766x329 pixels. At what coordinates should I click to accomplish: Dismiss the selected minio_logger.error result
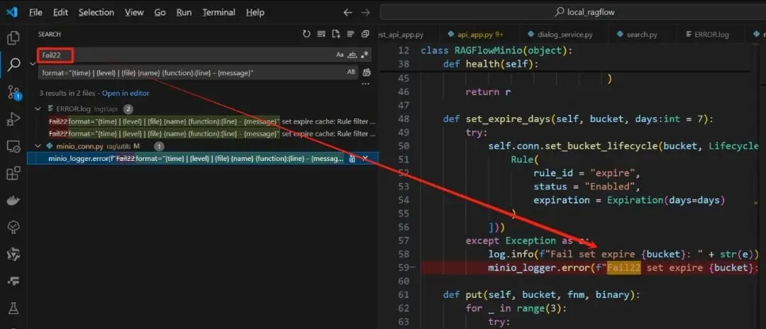point(365,158)
